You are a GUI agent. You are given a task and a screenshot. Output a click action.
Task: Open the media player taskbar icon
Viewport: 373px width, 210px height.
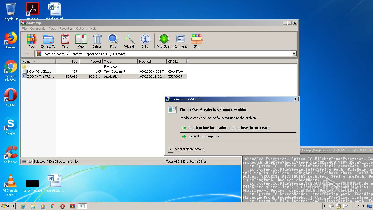(x=43, y=206)
